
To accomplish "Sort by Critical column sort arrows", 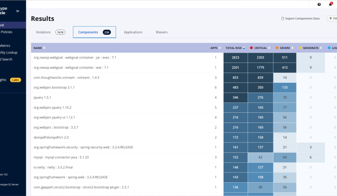I will 269,48.
